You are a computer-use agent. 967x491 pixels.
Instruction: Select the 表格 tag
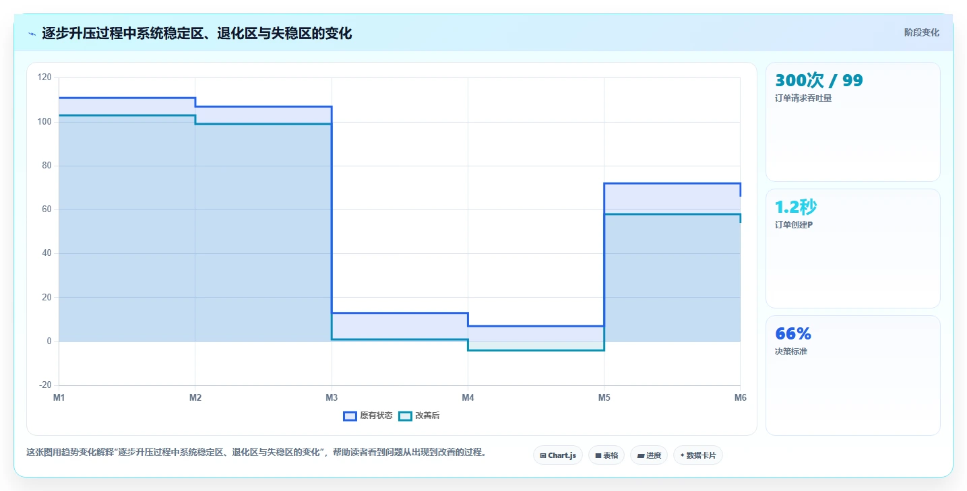pyautogui.click(x=606, y=455)
